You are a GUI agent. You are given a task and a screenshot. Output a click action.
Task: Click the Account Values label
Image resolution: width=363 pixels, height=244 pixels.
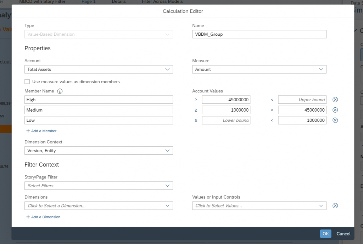[207, 91]
